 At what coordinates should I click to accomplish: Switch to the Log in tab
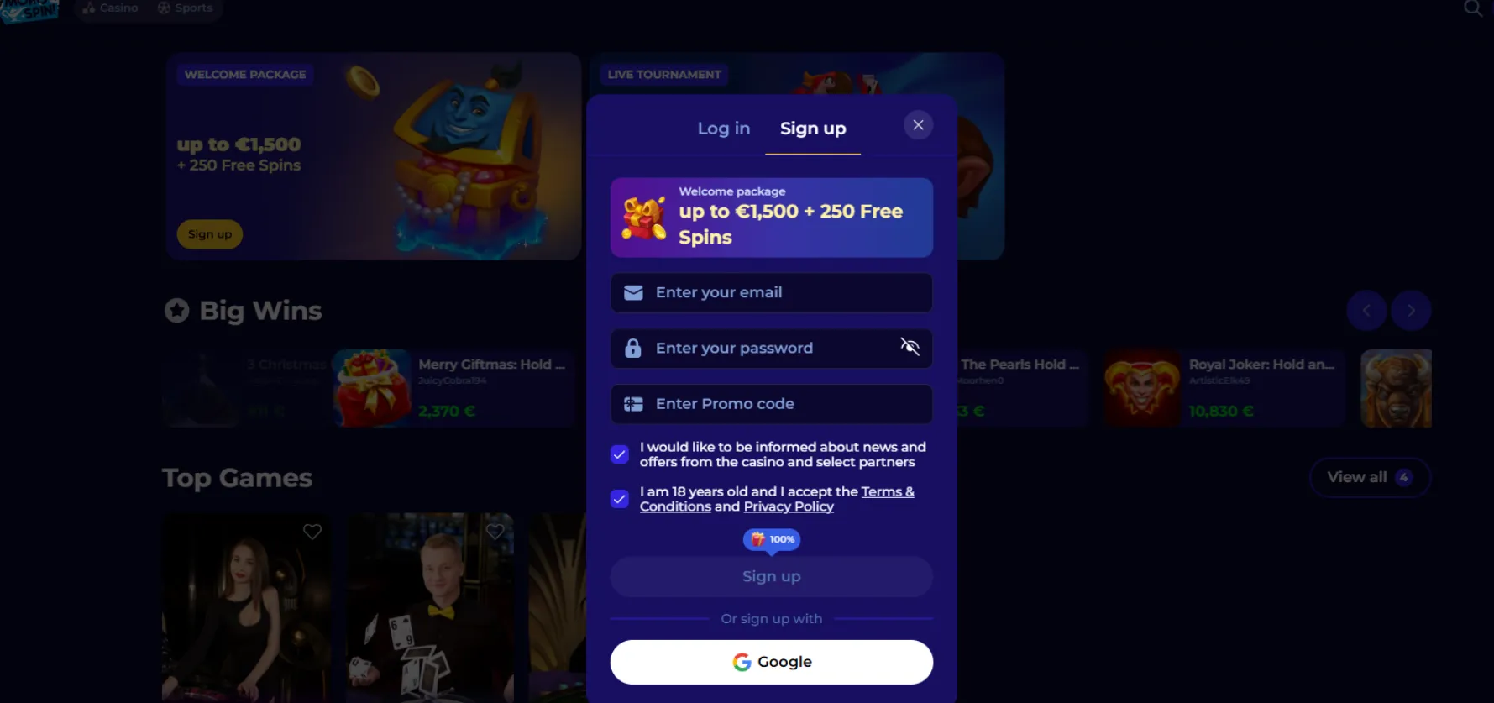[x=723, y=129]
